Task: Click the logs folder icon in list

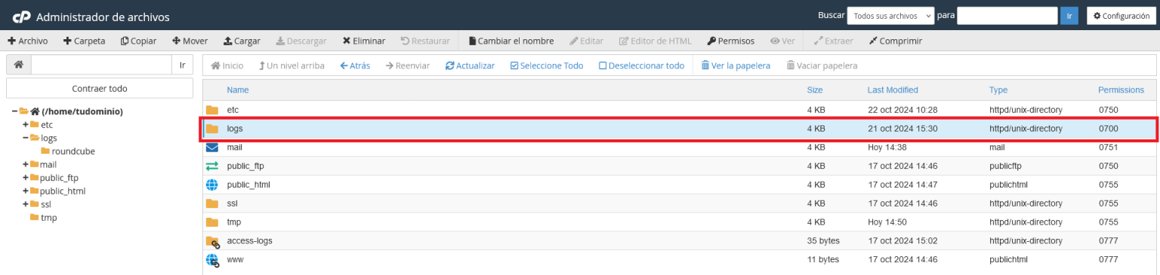Action: click(212, 129)
